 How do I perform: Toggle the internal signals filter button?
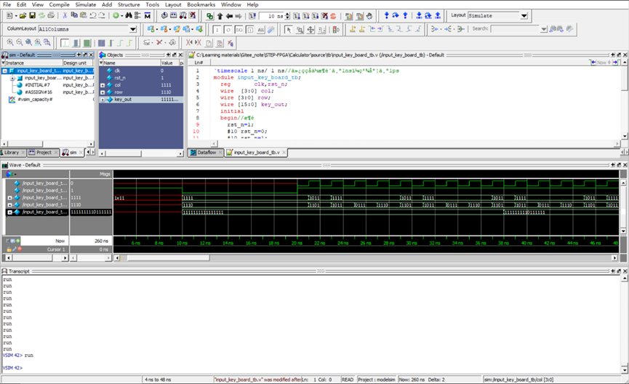[249, 30]
